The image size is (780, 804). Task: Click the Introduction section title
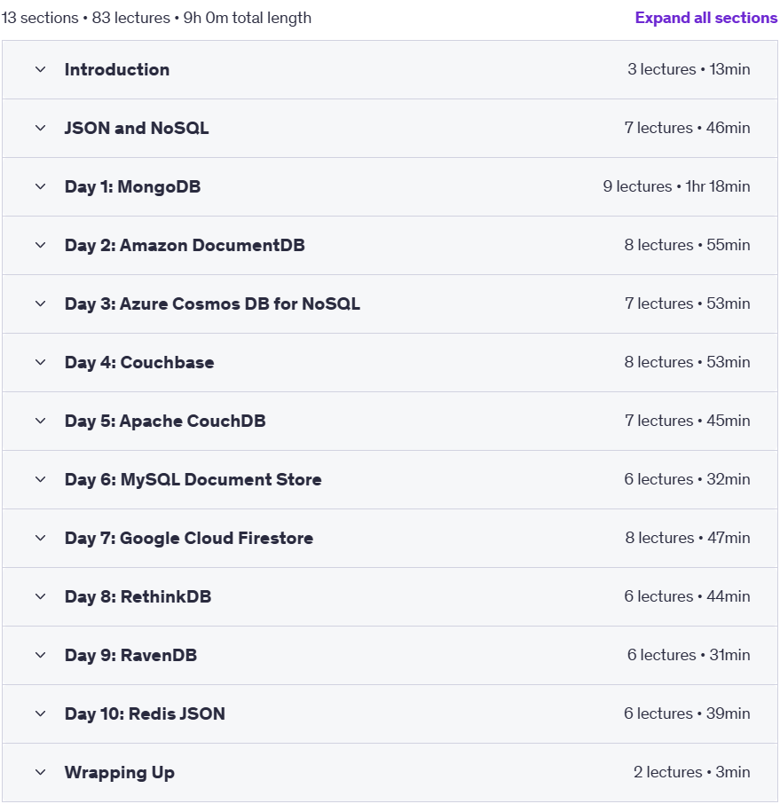[x=117, y=70]
